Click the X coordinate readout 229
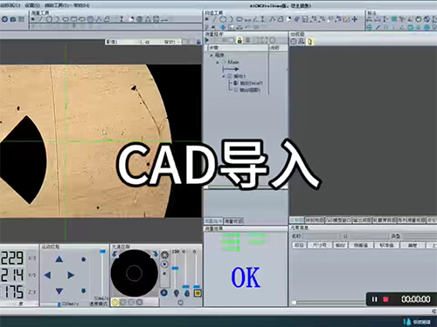 pos(12,258)
